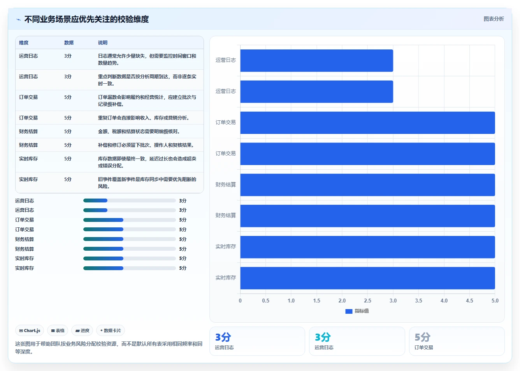Select the 维度 column header
This screenshot has height=371, width=520.
point(24,43)
